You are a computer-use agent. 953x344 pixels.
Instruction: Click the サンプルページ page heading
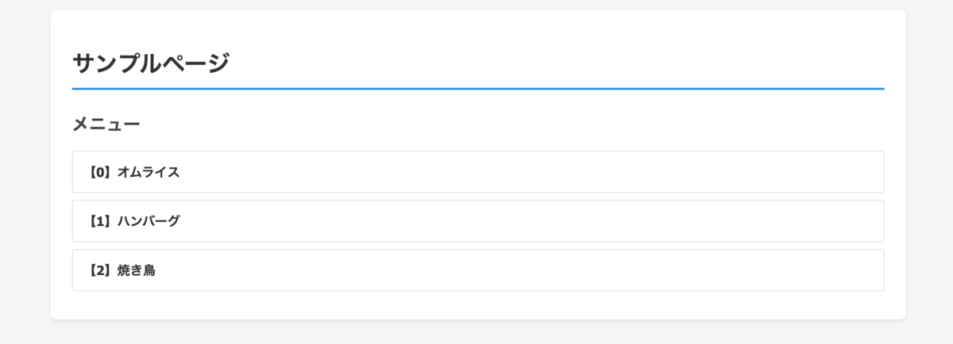coord(151,63)
